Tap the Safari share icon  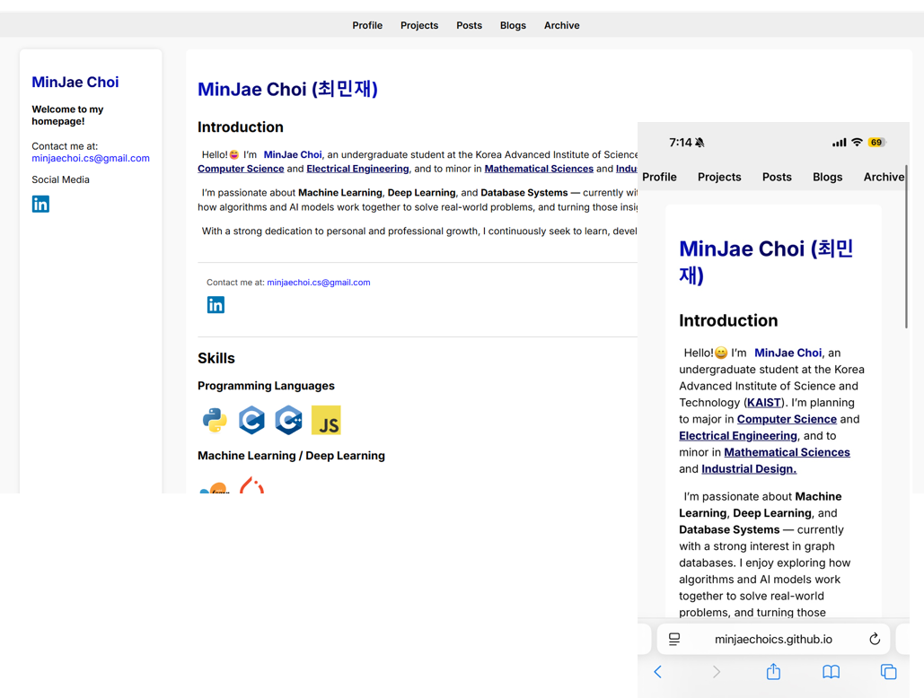[x=773, y=671]
